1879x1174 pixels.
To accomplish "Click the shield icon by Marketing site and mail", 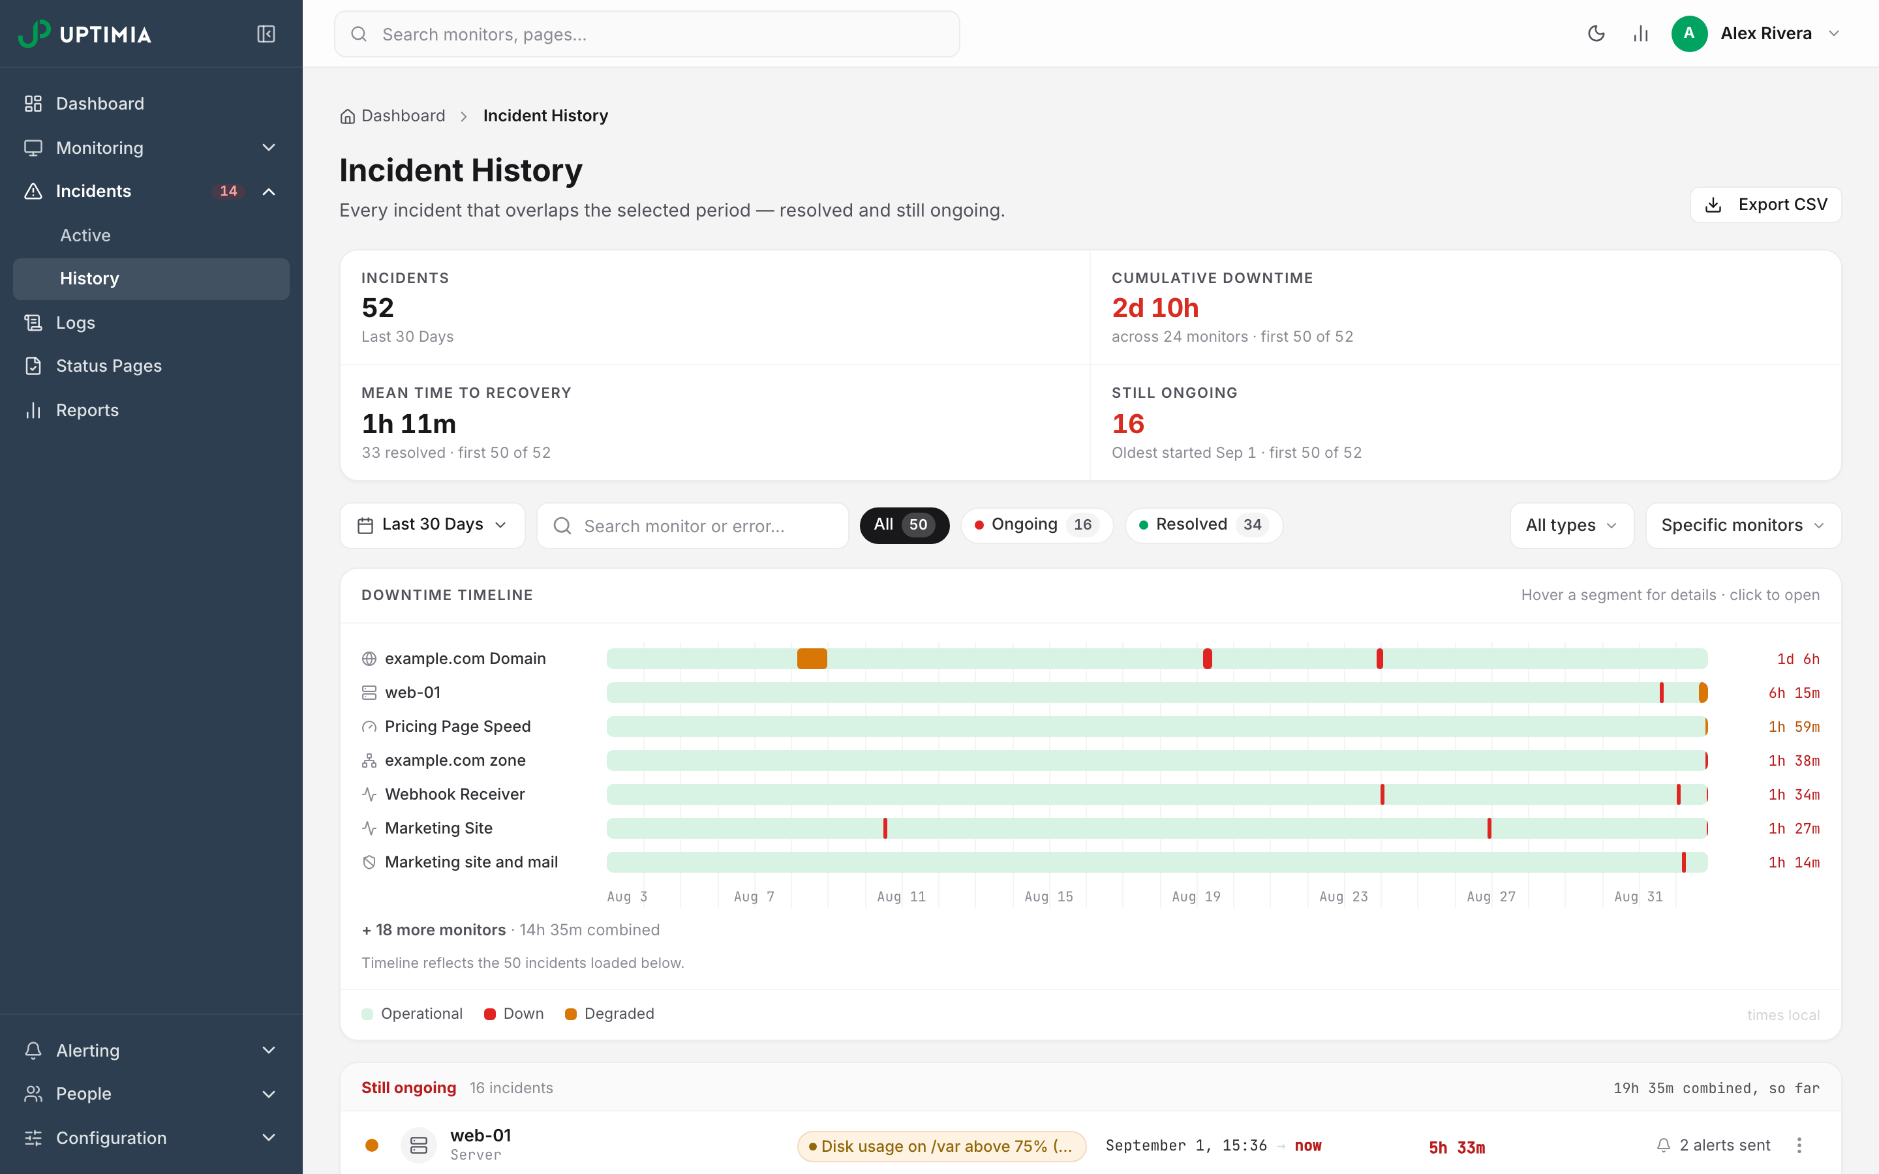I will click(369, 862).
